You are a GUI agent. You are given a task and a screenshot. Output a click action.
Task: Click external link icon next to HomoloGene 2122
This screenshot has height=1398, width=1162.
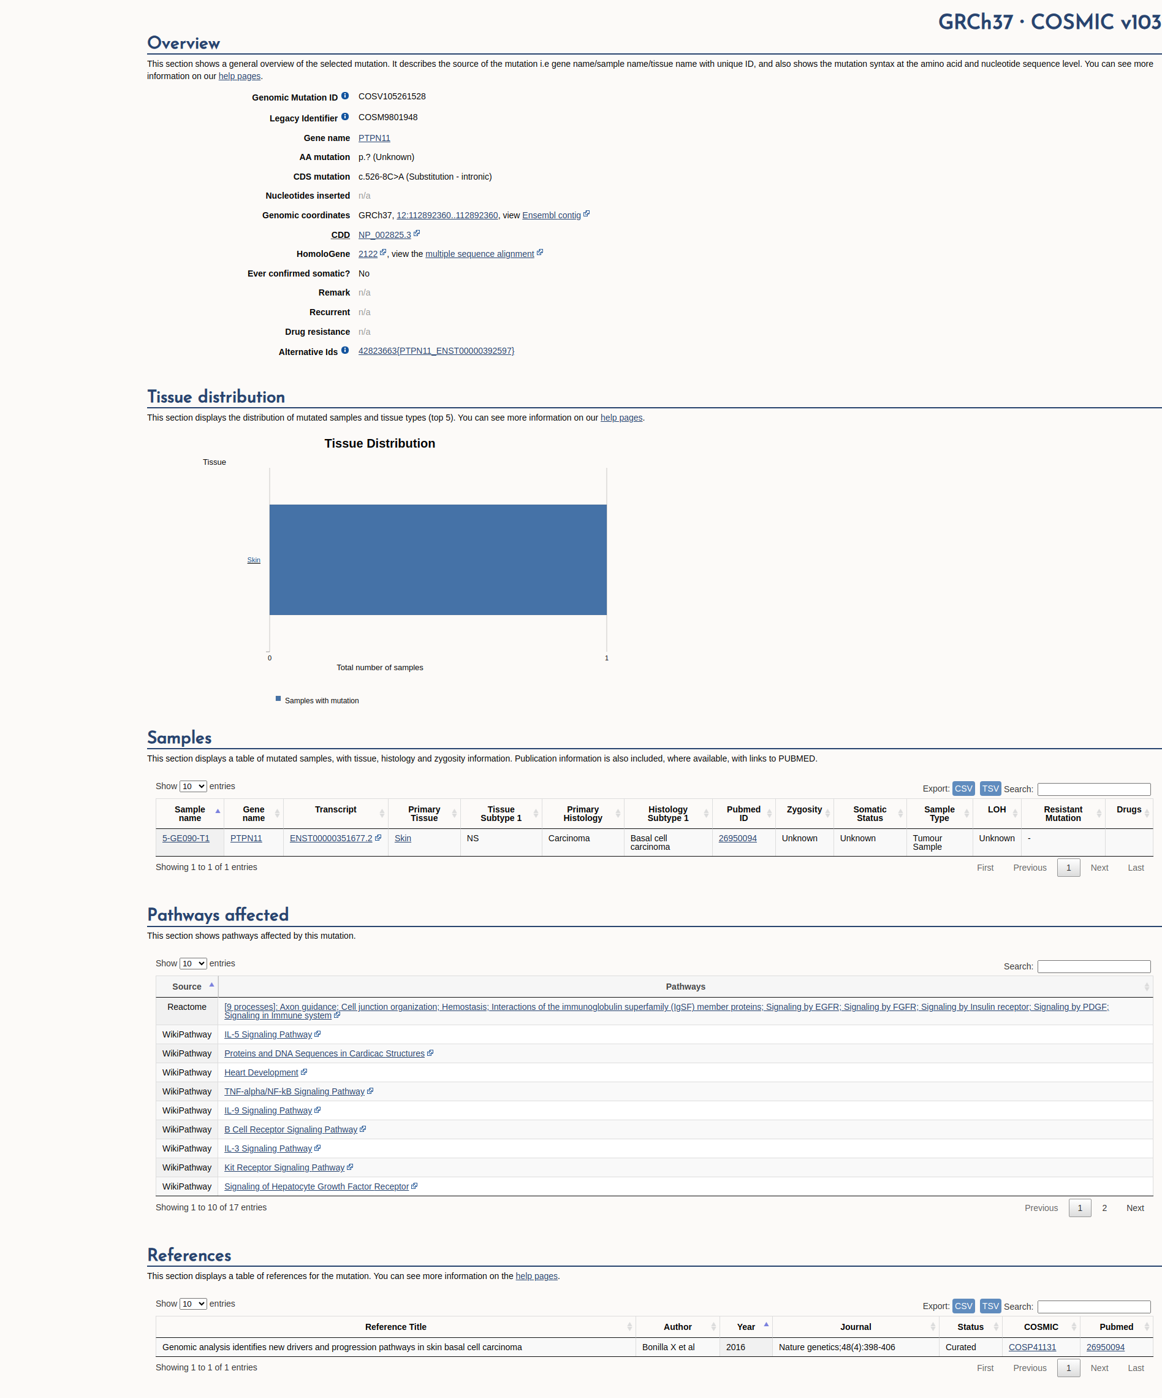pos(382,252)
